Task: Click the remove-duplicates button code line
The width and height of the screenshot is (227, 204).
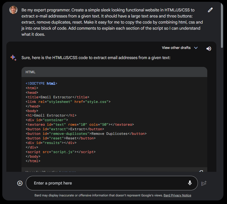Action: pos(86,134)
